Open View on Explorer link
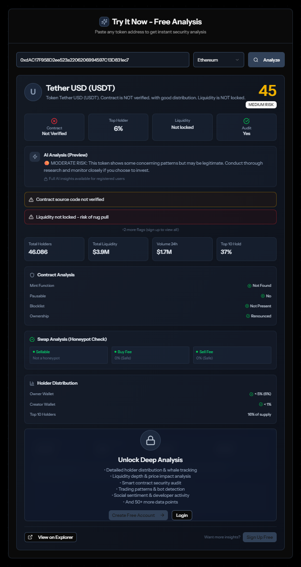This screenshot has width=301, height=567. (51, 537)
